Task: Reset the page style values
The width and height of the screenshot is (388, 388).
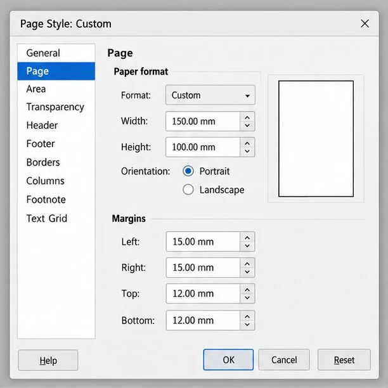Action: click(x=344, y=360)
